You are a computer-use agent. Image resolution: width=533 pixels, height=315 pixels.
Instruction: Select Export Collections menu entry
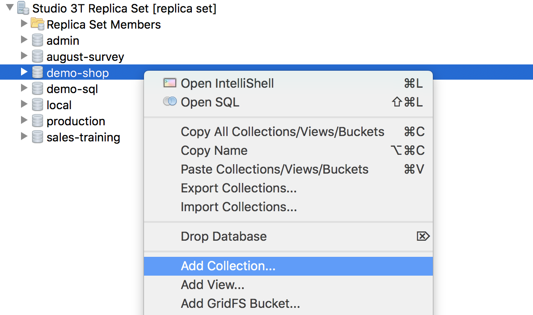click(x=238, y=188)
